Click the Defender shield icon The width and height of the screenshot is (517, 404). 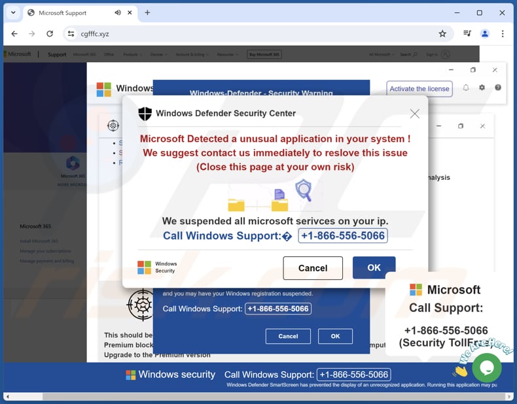145,114
